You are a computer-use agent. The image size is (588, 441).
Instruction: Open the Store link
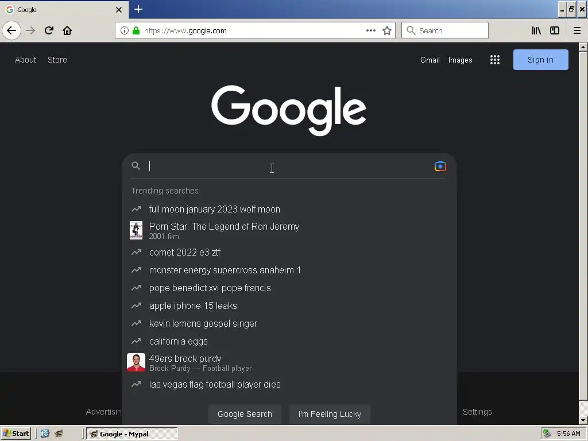[57, 60]
